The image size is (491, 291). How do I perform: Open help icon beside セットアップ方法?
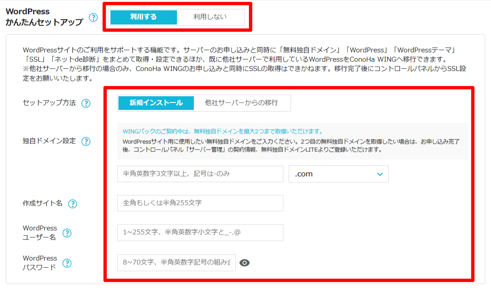(86, 103)
